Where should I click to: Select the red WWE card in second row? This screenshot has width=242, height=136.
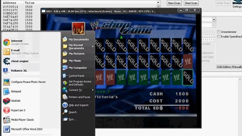pos(188,61)
